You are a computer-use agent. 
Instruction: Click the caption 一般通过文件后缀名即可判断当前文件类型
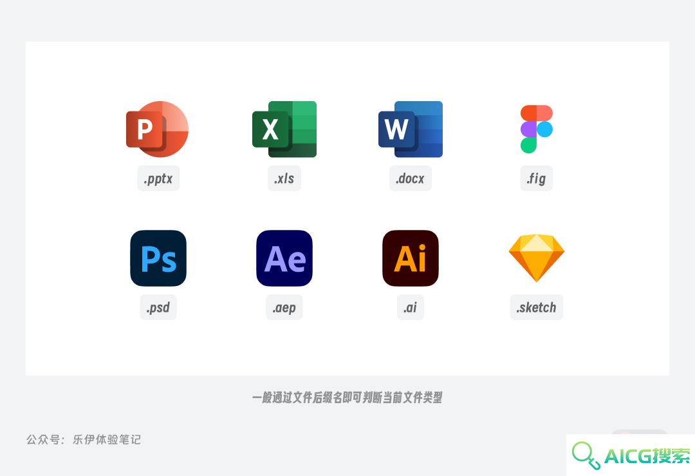click(x=347, y=397)
